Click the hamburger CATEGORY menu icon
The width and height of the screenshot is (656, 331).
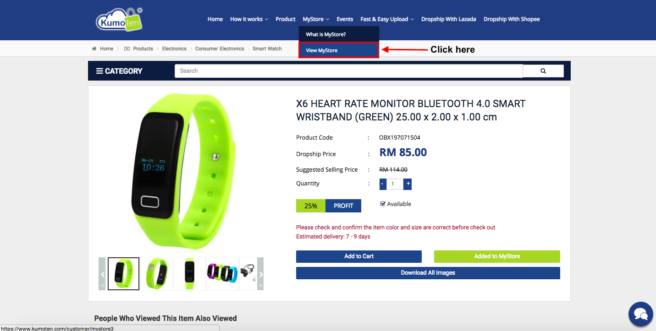coord(99,71)
